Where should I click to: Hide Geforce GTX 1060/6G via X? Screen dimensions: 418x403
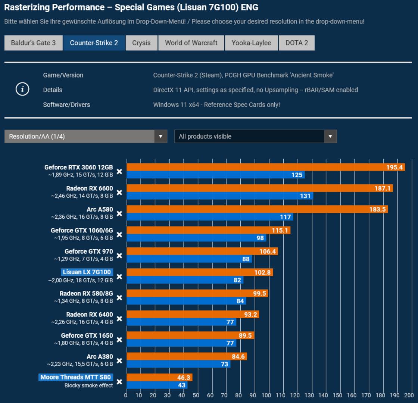119,235
